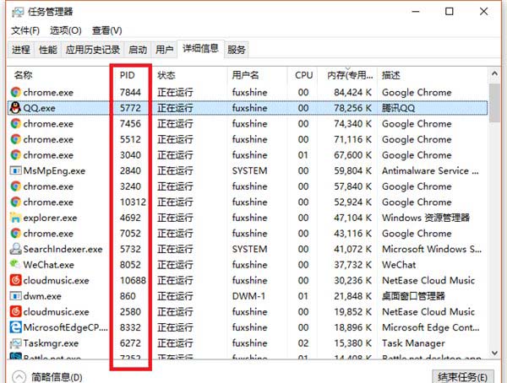Click the MsMpEng.exe process icon
The height and width of the screenshot is (383, 507).
(15, 170)
